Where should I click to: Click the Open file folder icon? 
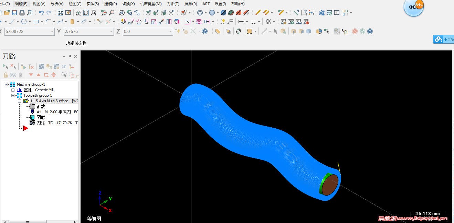pyautogui.click(x=7, y=13)
